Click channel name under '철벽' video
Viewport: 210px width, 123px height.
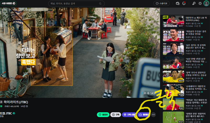193,78
